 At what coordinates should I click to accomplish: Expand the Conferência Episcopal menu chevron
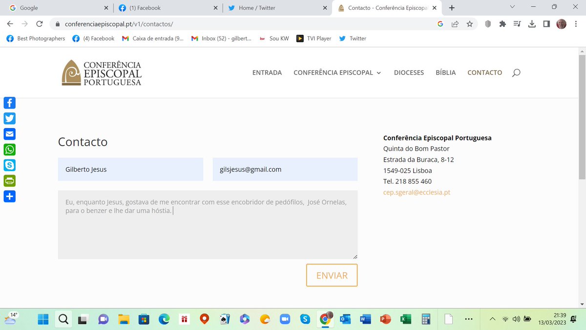click(380, 72)
